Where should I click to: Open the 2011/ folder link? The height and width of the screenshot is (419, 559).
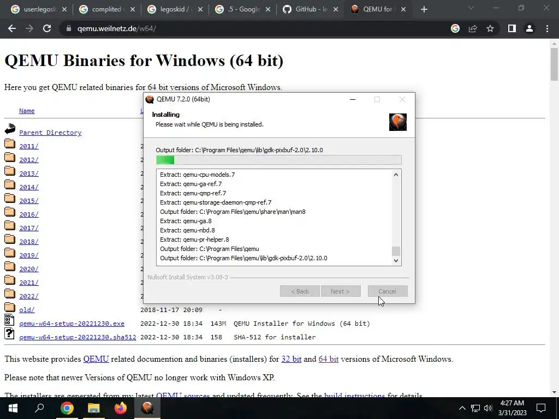[x=28, y=146]
